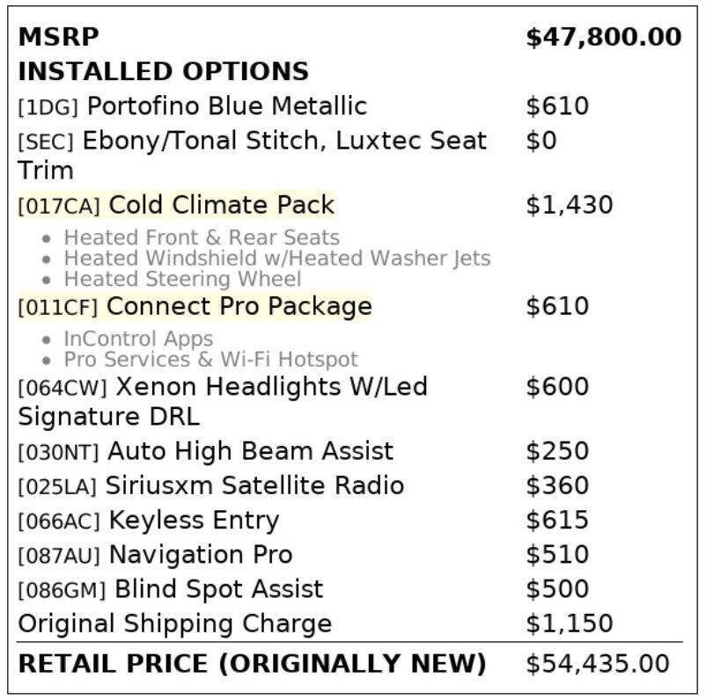Image resolution: width=706 pixels, height=700 pixels.
Task: Click the INSTALLED OPTIONS heading
Action: click(x=164, y=71)
